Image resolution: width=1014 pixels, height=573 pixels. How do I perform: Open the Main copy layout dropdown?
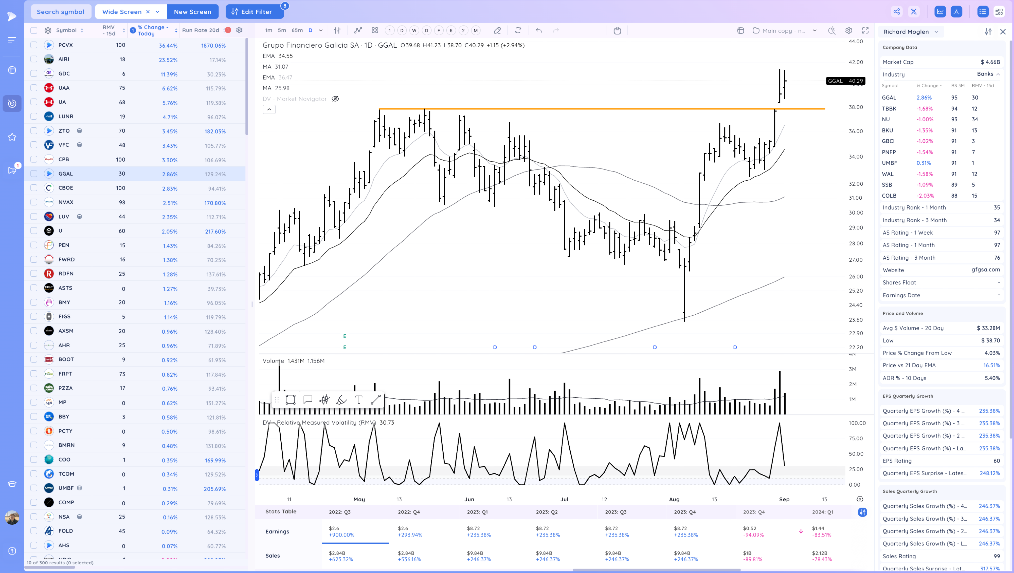coord(814,30)
